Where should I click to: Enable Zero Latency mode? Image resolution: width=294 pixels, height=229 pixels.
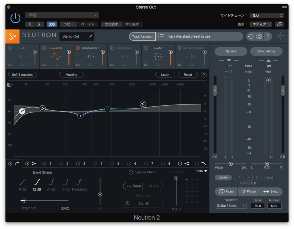click(x=266, y=51)
